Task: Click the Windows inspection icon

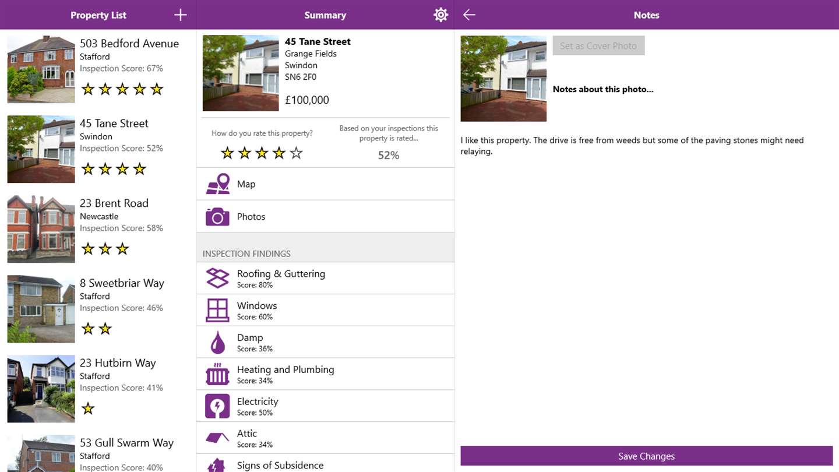Action: (x=217, y=311)
